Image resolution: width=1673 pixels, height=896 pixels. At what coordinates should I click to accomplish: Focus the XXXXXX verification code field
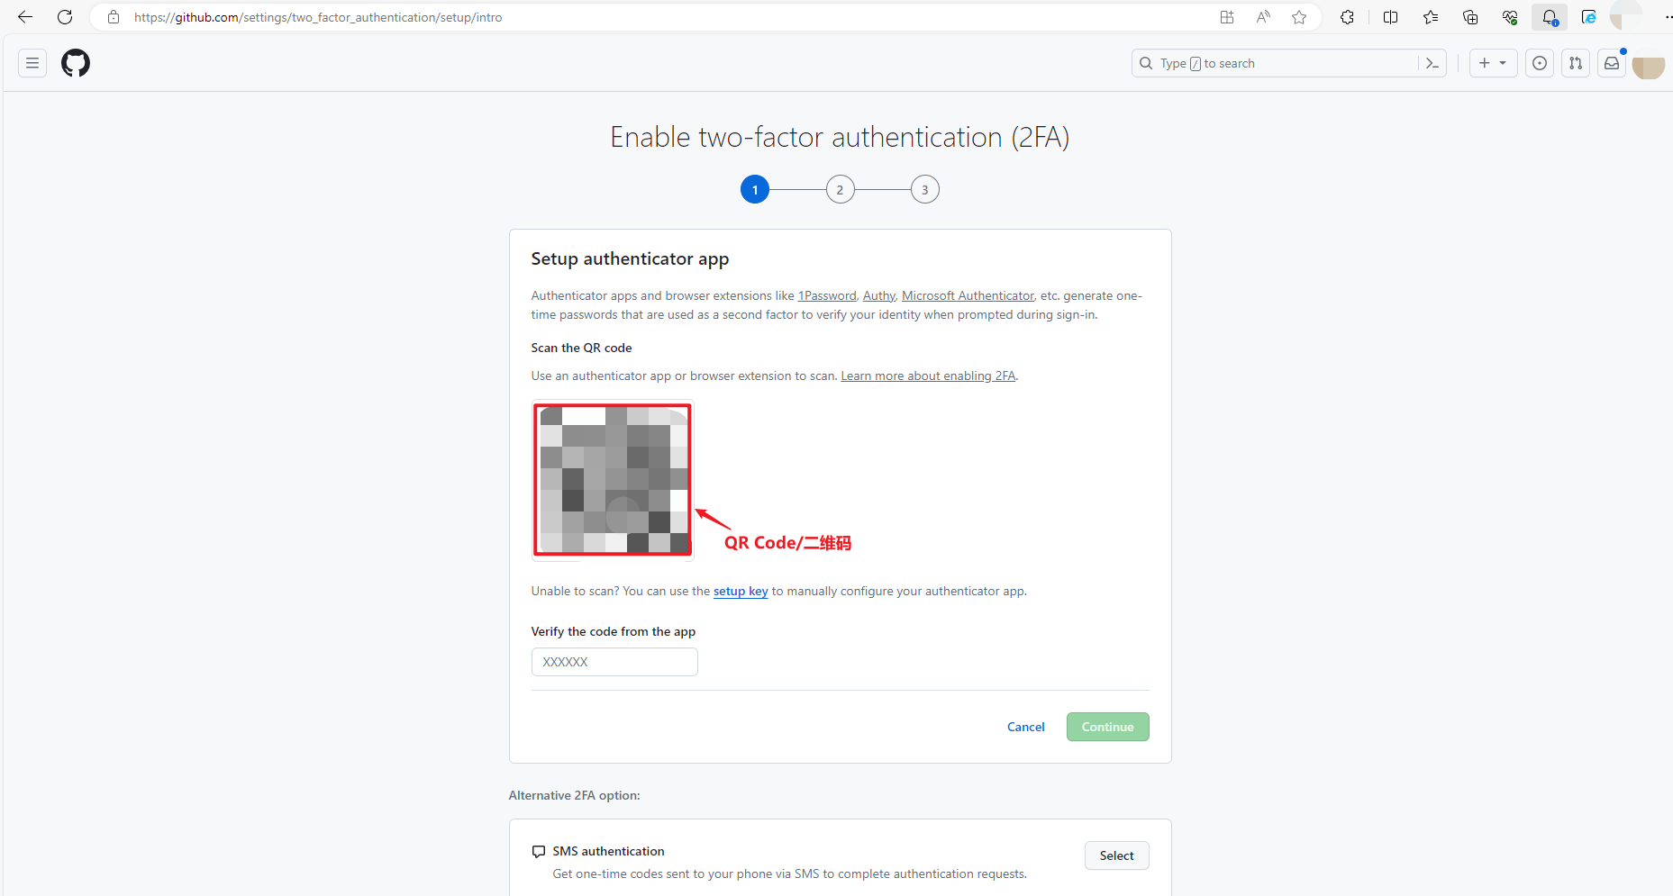coord(614,662)
